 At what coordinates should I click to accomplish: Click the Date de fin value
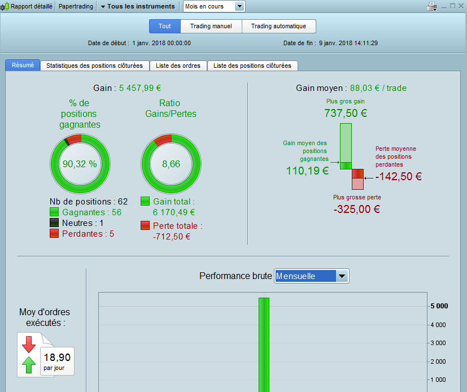point(348,43)
